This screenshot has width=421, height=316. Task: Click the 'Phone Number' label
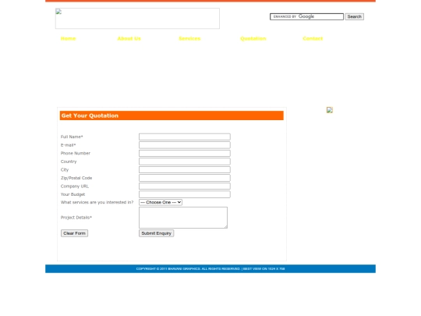[76, 153]
